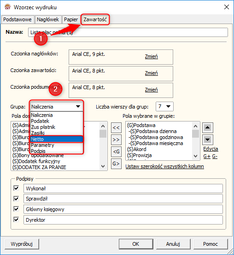The image size is (234, 255).
Task: Toggle the Dyrektor signature checkbox
Action: point(16,220)
